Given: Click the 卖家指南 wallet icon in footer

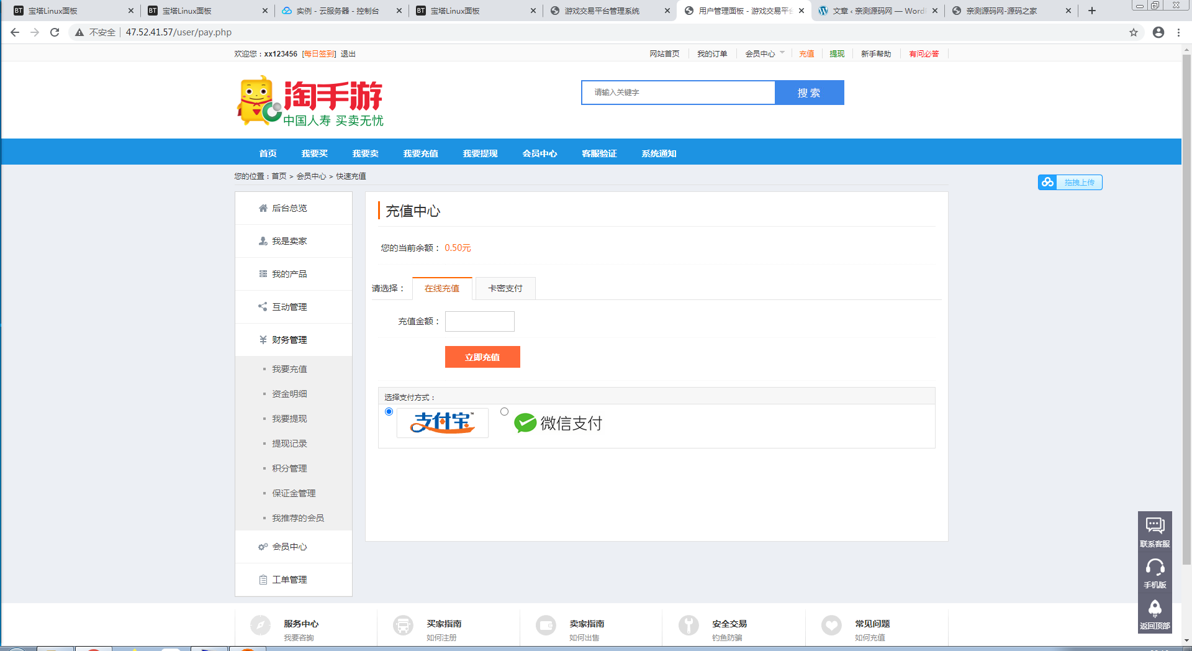Looking at the screenshot, I should [x=546, y=625].
